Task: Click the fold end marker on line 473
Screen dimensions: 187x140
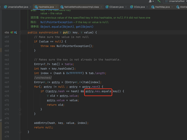Action: tap(20, 109)
